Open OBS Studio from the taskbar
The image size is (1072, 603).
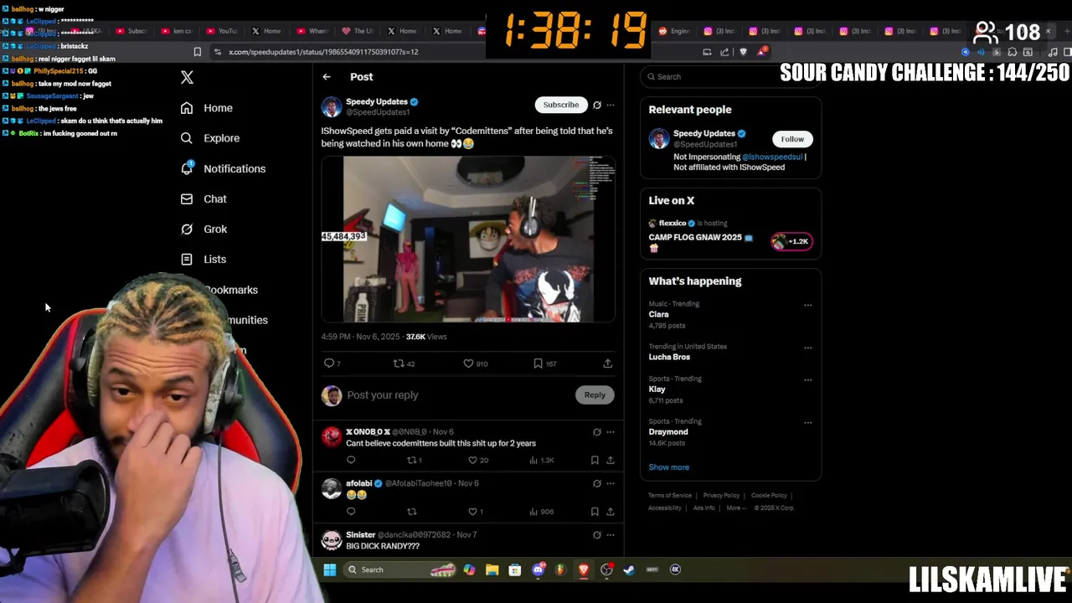click(x=606, y=569)
